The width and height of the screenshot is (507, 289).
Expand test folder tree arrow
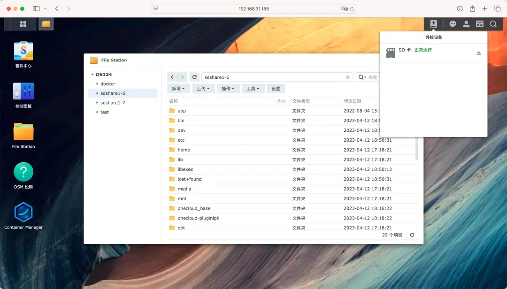[97, 112]
